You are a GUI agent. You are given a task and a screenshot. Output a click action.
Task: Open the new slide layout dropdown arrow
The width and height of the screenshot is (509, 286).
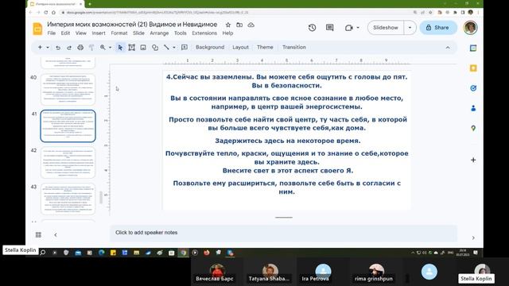[48, 48]
